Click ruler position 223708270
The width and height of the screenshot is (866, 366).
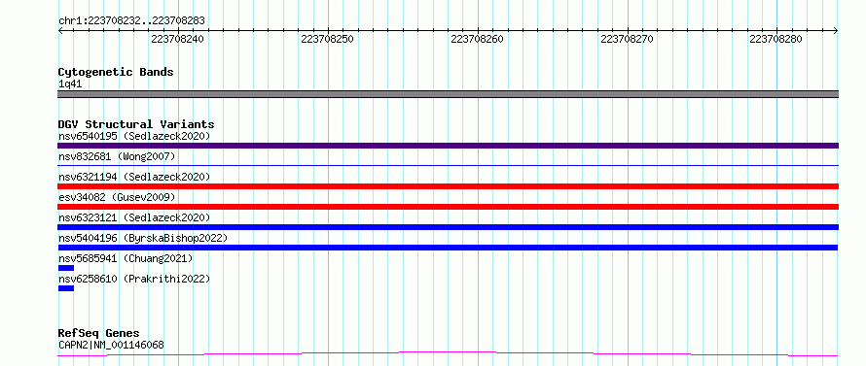(x=627, y=39)
